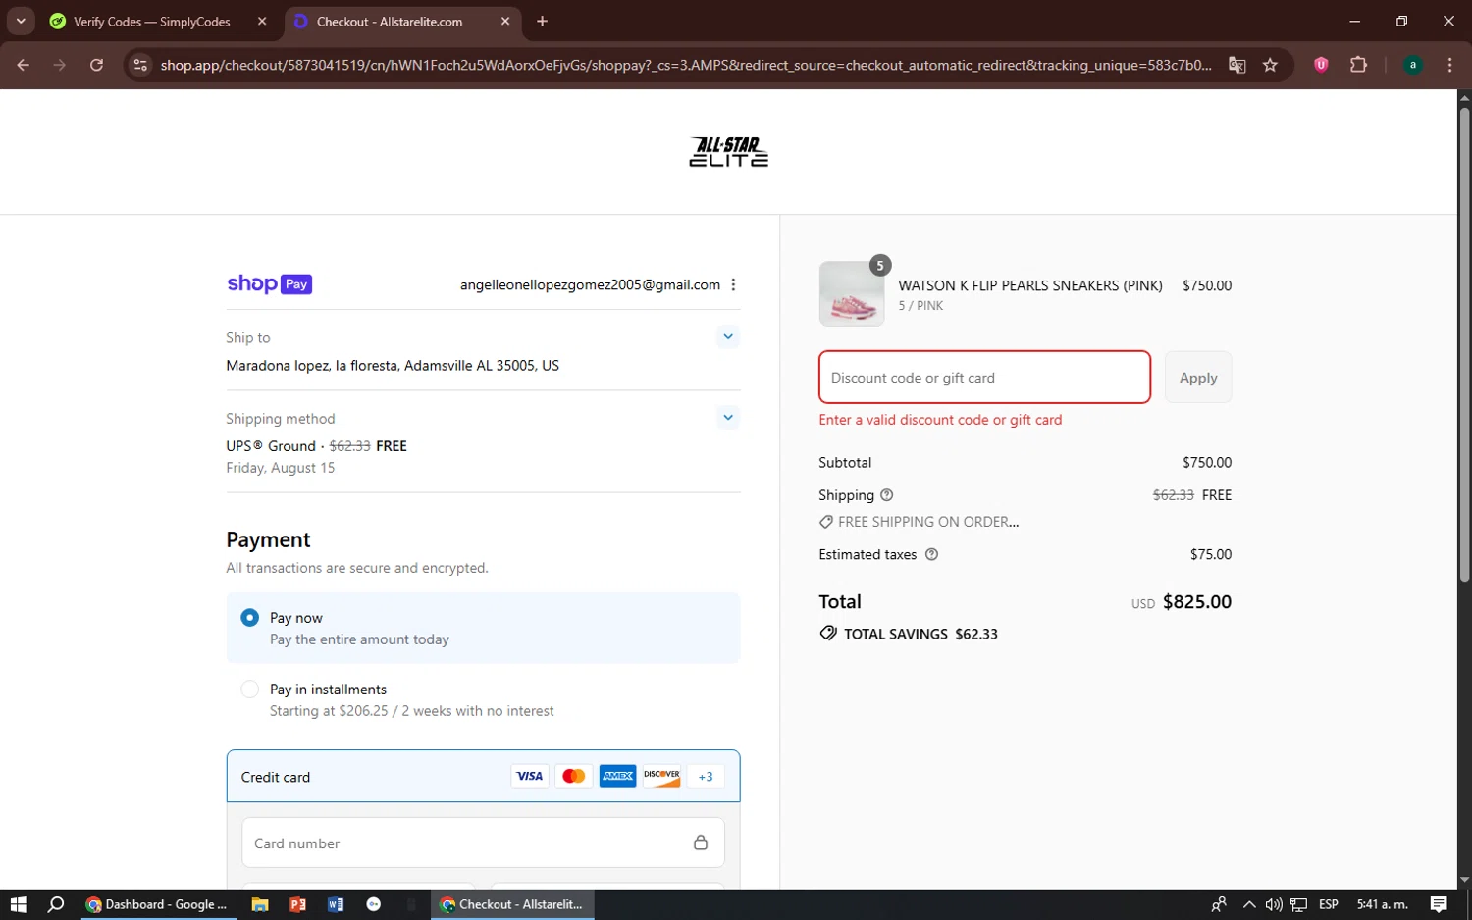1472x920 pixels.
Task: View site information icon in address bar
Action: [140, 65]
